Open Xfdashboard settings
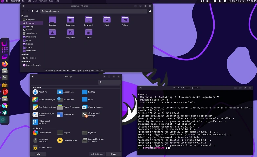Viewport: 257px width, 157px height. coord(41,122)
